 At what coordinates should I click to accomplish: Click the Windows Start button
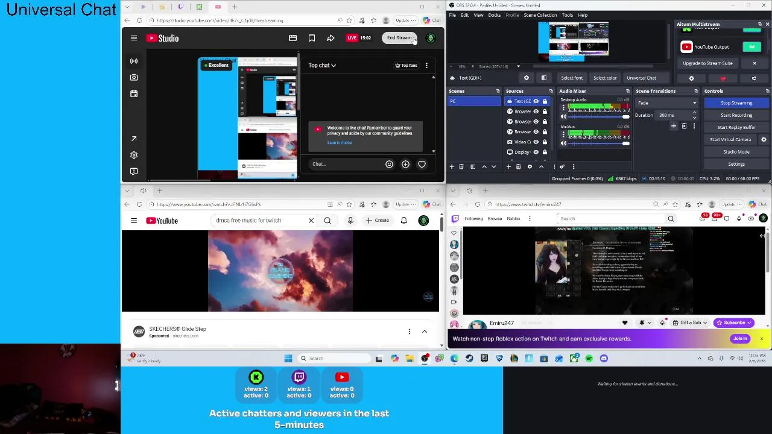[288, 358]
